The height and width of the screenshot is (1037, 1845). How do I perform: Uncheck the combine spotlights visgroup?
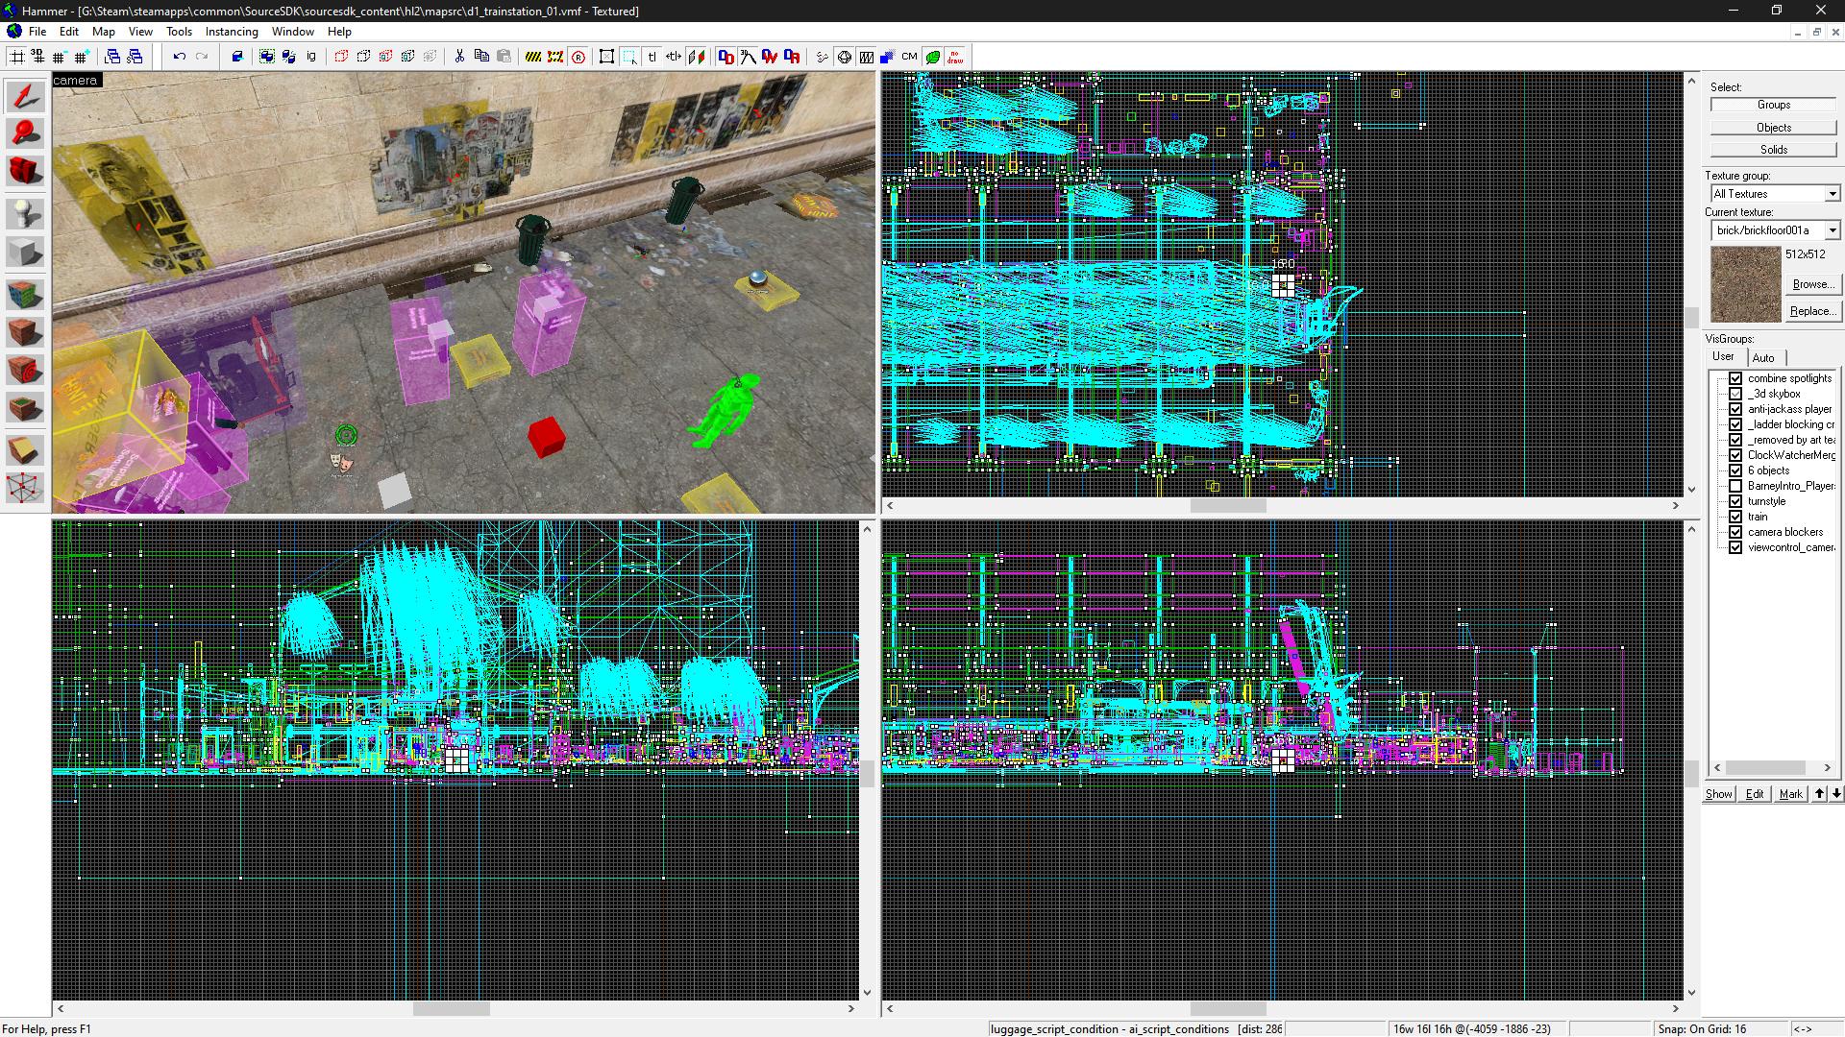pyautogui.click(x=1735, y=378)
